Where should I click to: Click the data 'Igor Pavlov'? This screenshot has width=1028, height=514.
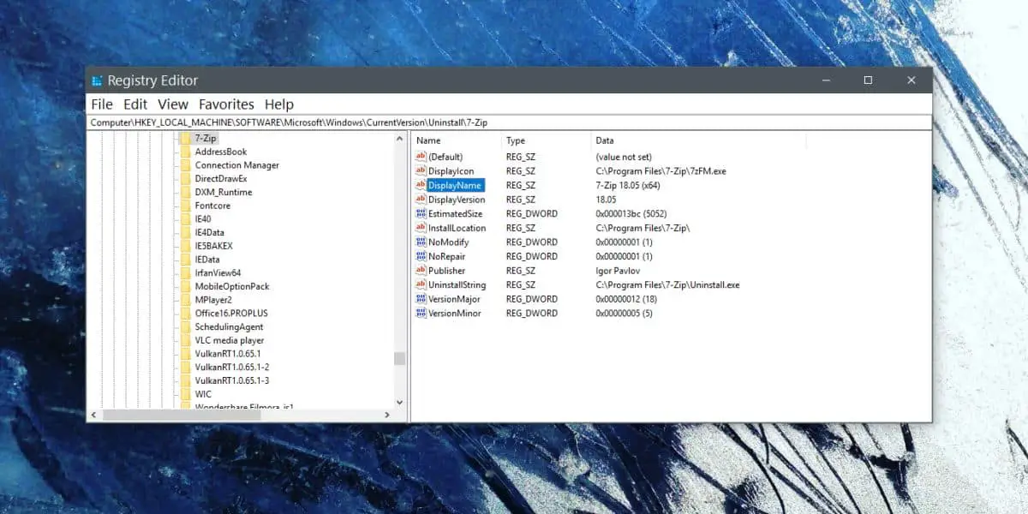click(619, 271)
